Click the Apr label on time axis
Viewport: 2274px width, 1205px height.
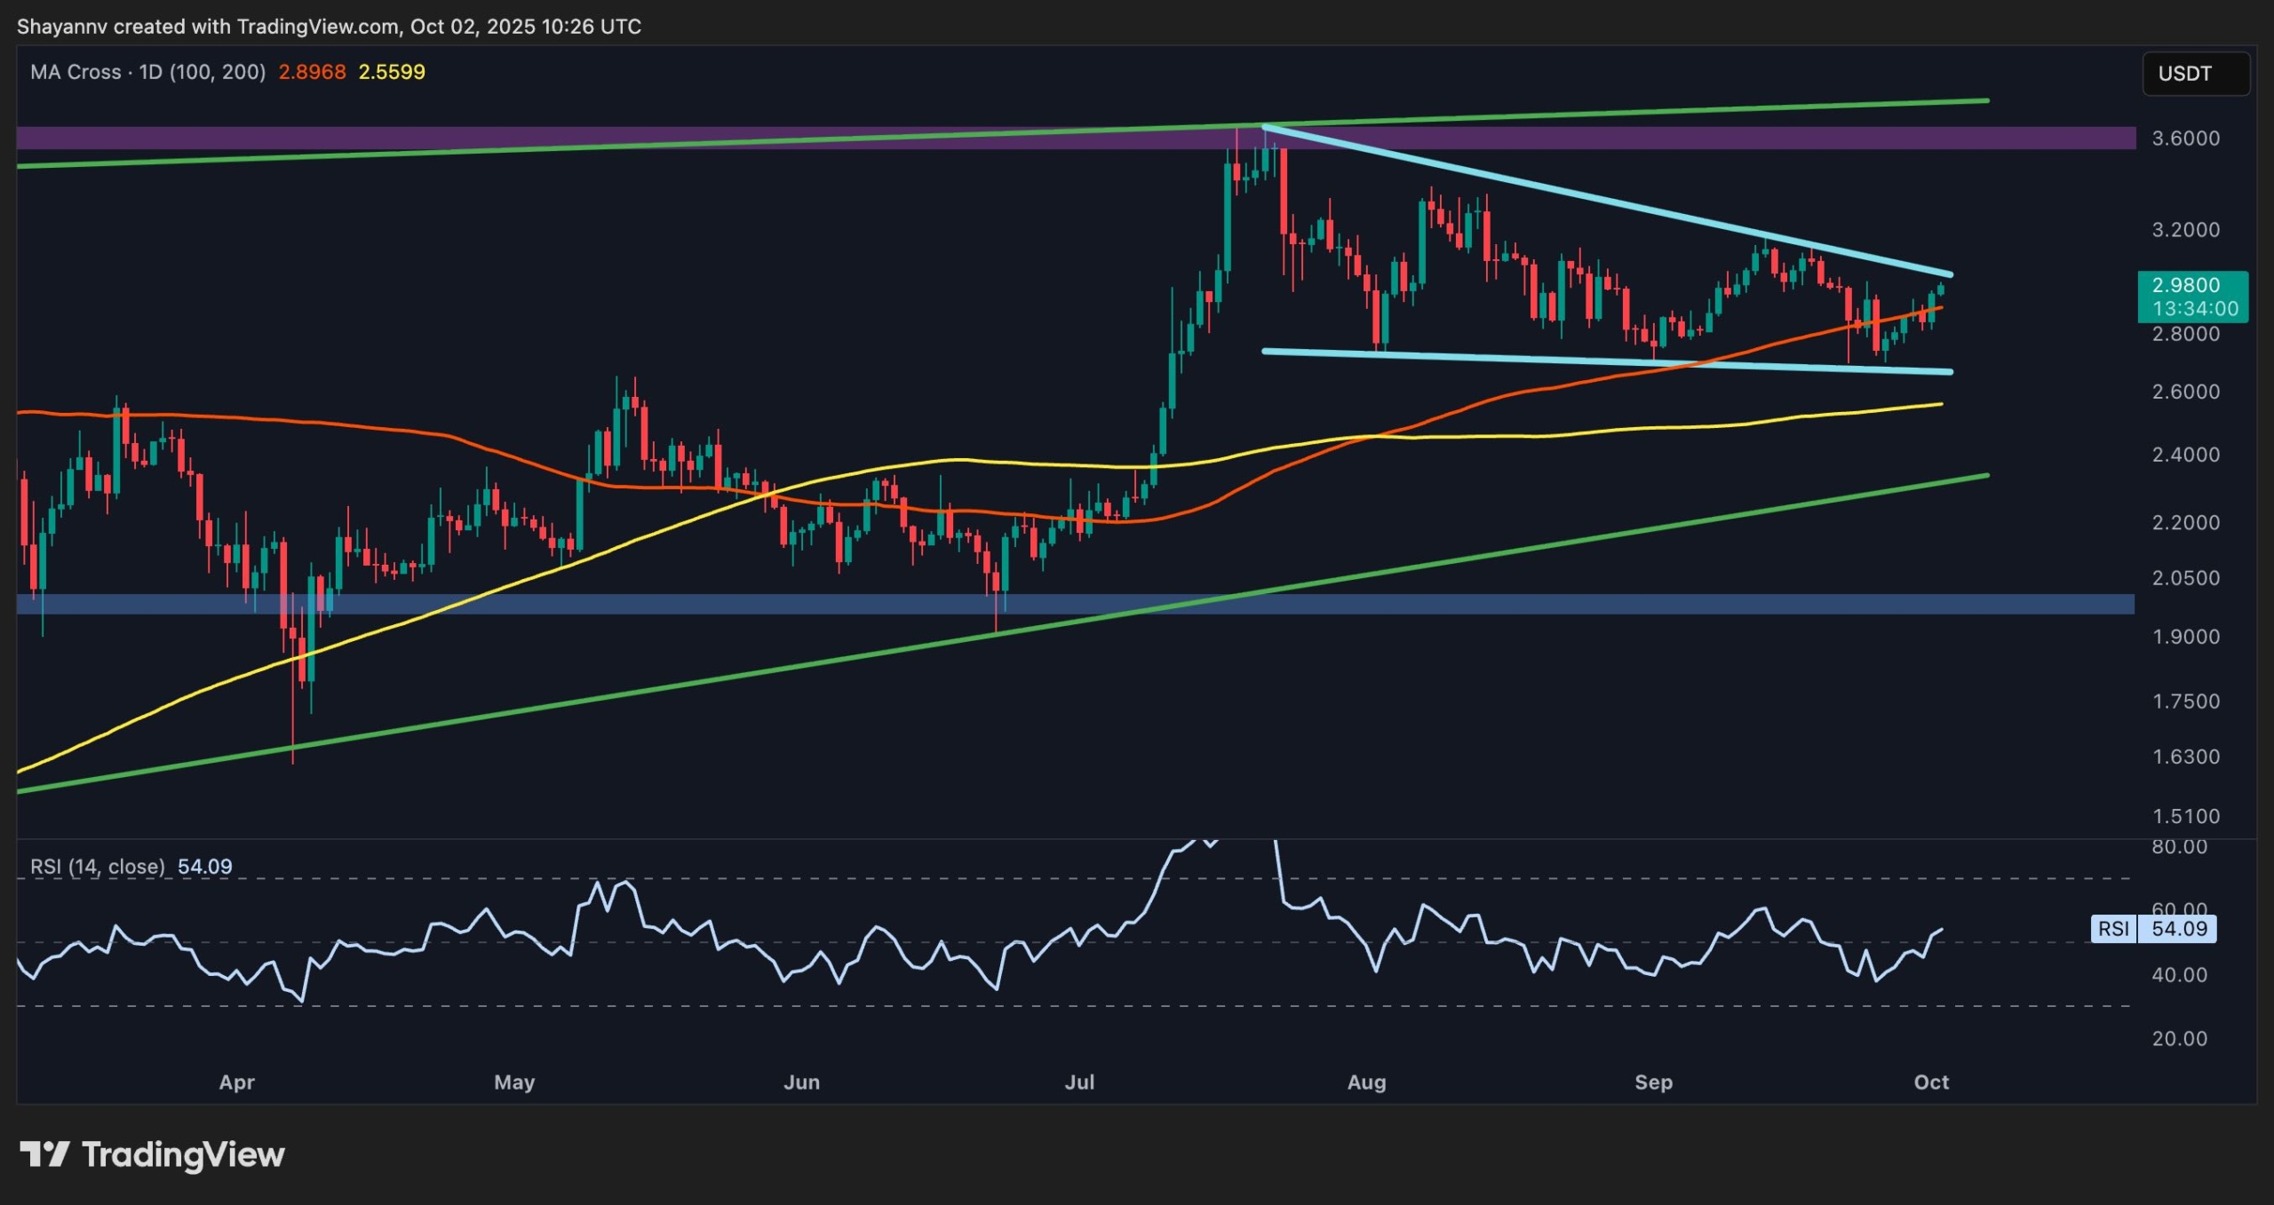coord(237,1083)
